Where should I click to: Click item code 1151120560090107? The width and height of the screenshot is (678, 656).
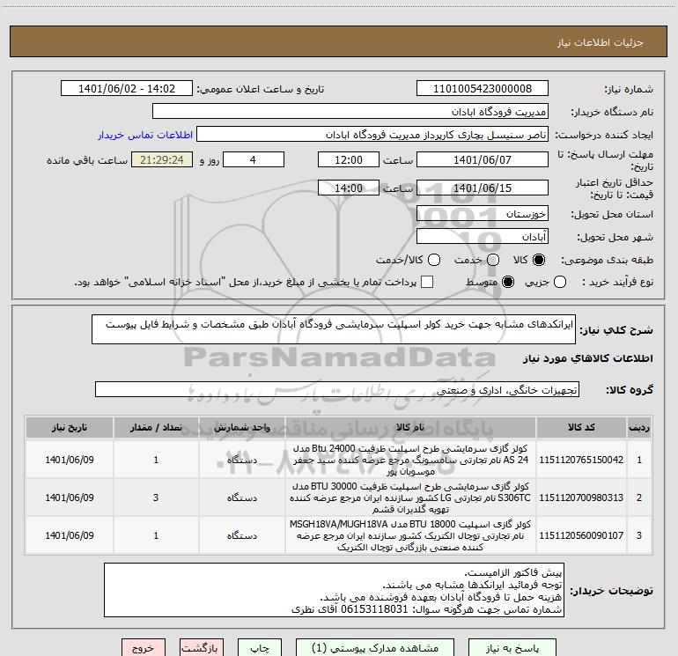click(x=581, y=534)
